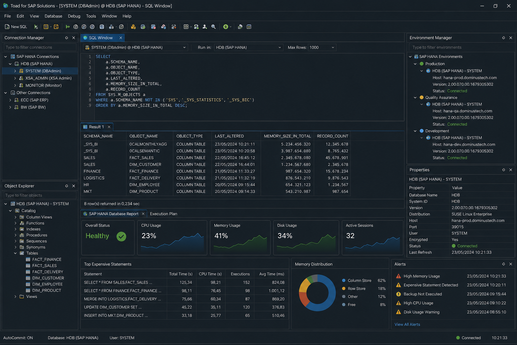
Task: Click the yellow padlock icon in the toolbar
Action: coord(133,27)
